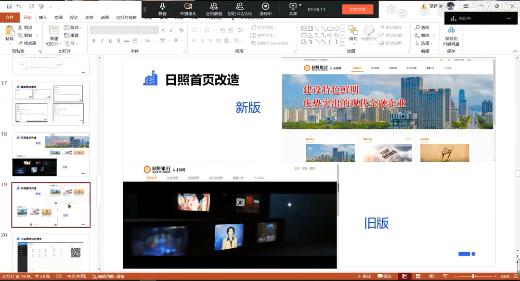Image resolution: width=520 pixels, height=281 pixels.
Task: Open the font name combo box
Action: point(115,30)
